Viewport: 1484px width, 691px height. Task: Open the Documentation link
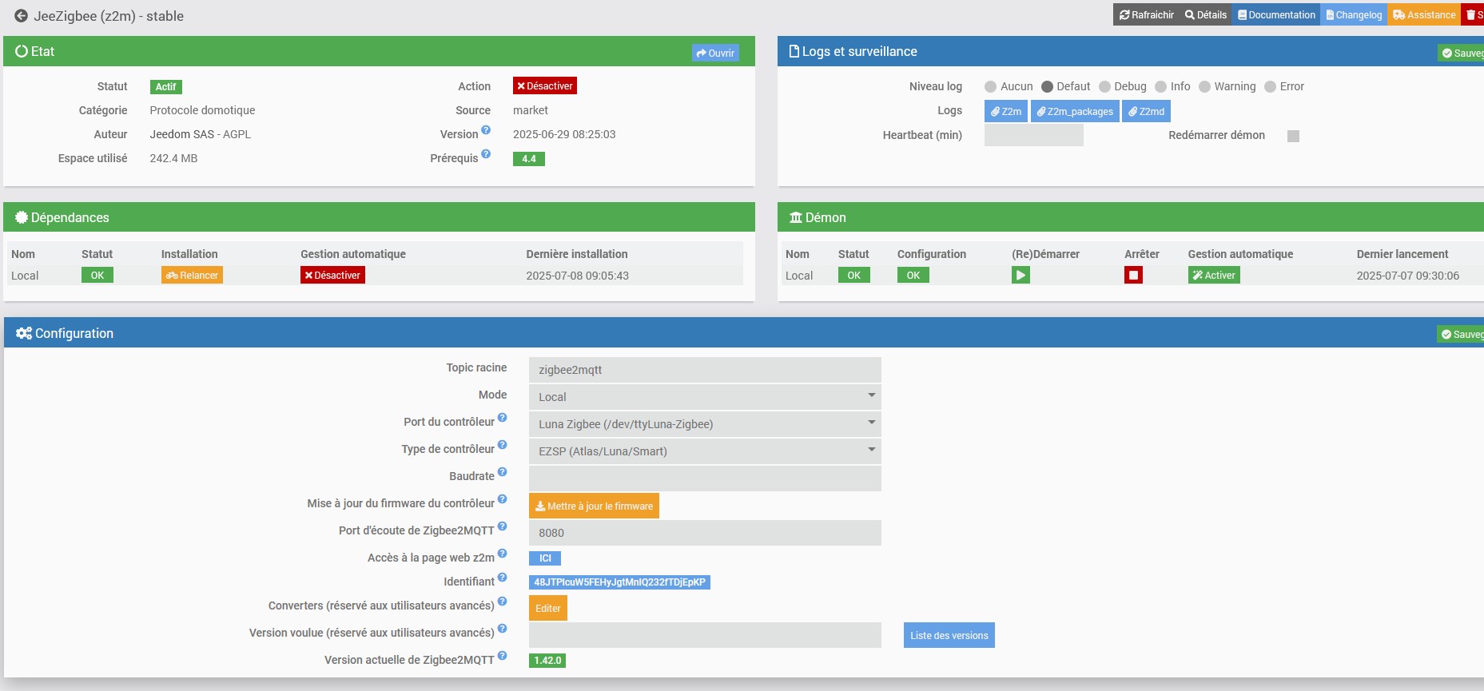tap(1276, 14)
